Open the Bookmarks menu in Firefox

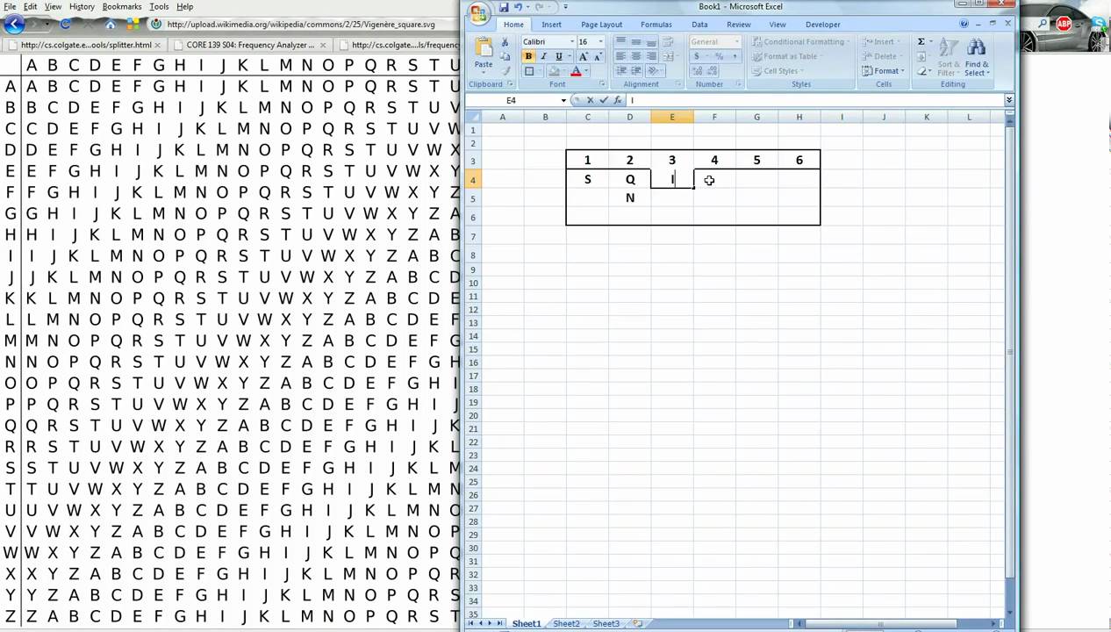[121, 6]
